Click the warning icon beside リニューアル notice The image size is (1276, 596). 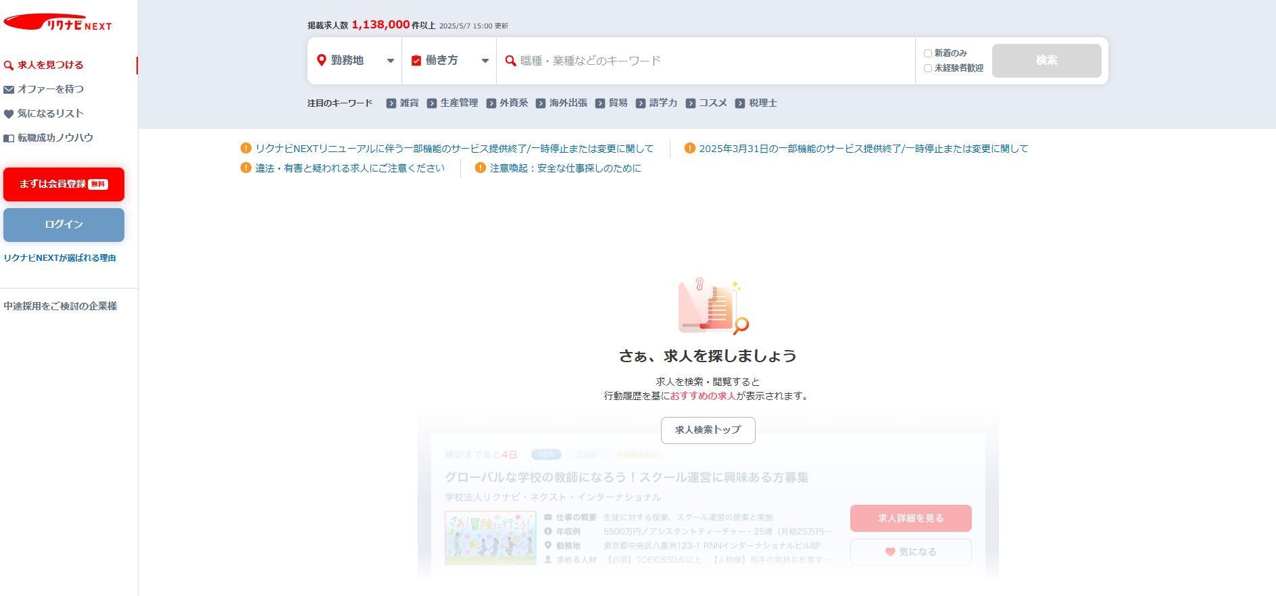[246, 148]
